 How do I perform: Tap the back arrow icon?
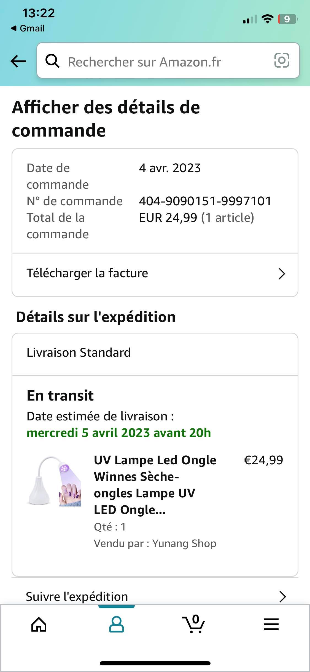18,61
